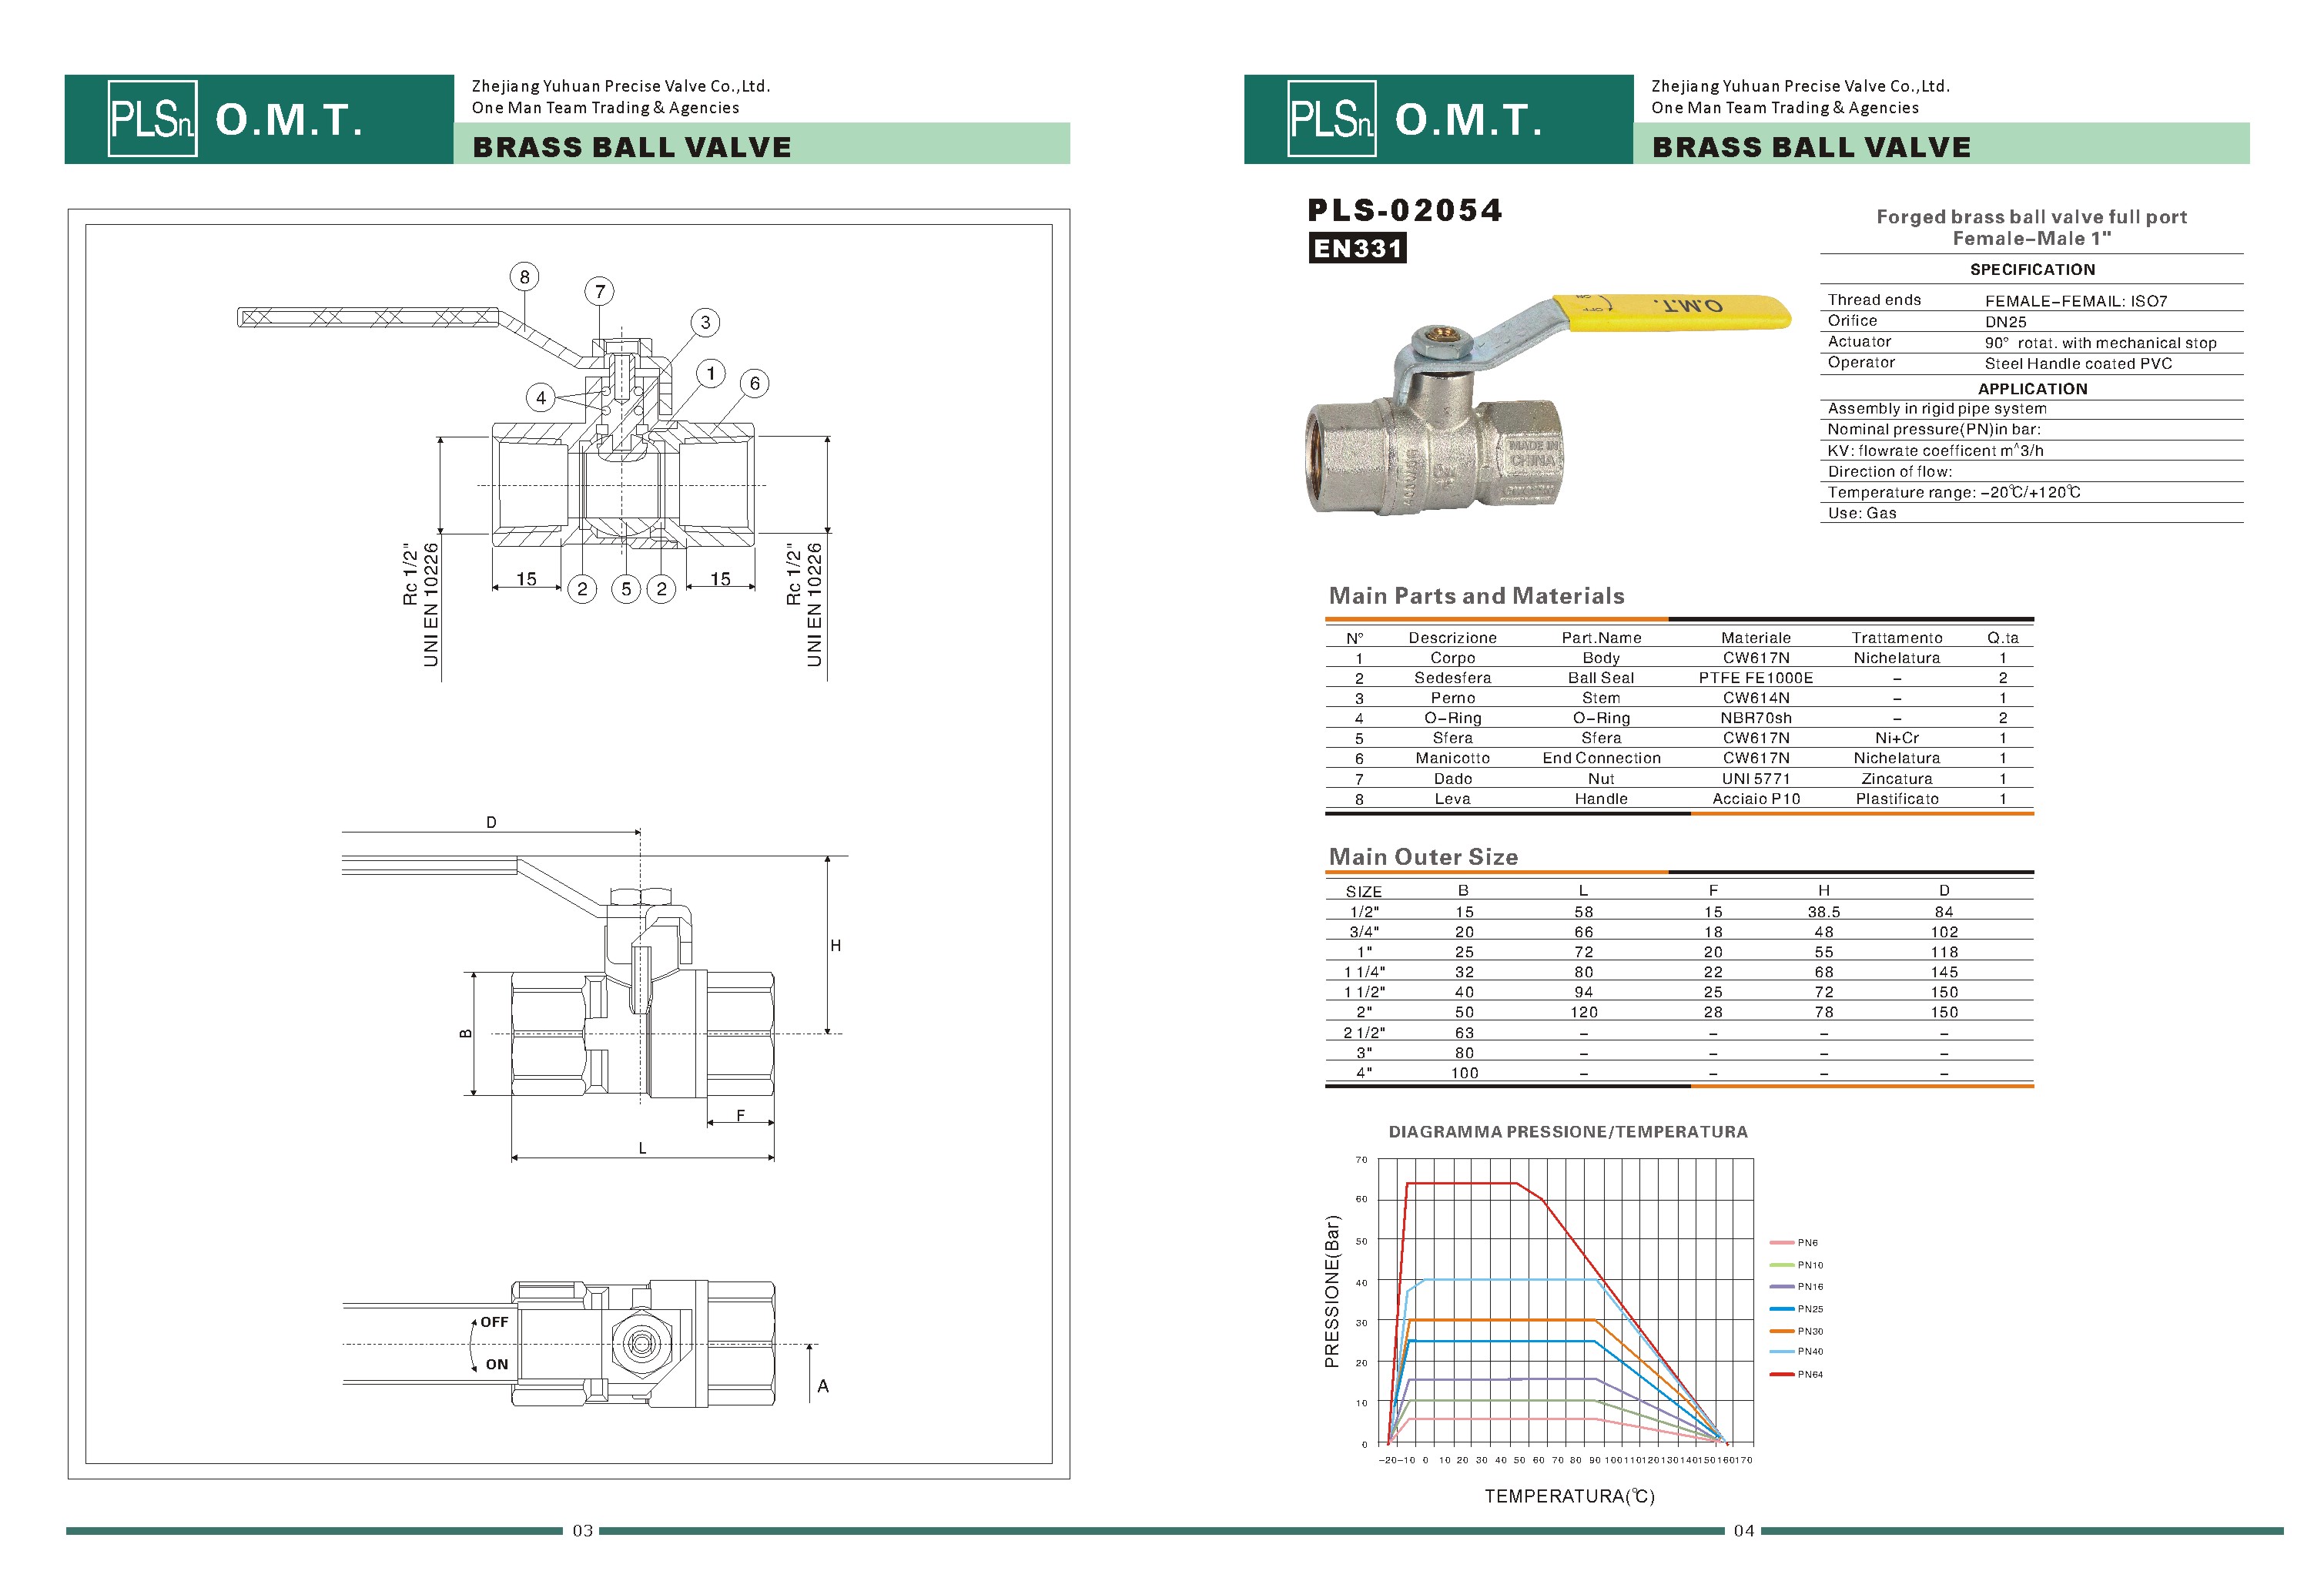2324x1588 pixels.
Task: Click the D value 145 for 1 1/4" size
Action: [1944, 972]
